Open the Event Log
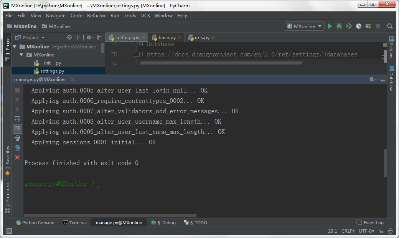Viewport: 399px width, 238px height. click(370, 223)
